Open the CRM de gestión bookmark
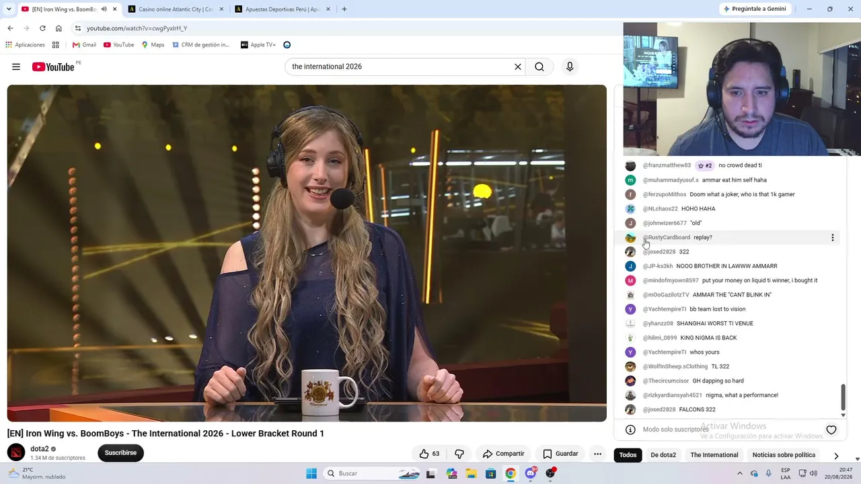861x484 pixels. (x=200, y=45)
